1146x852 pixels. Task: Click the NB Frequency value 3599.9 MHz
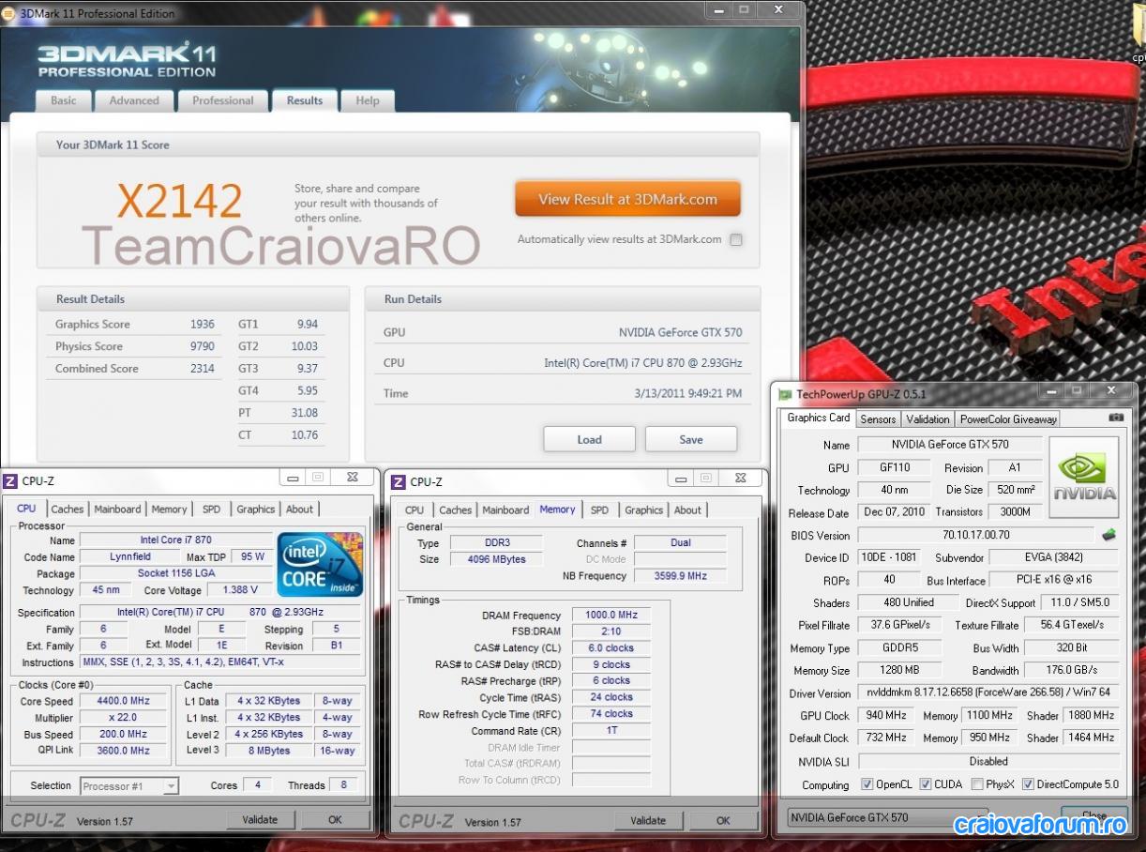coord(681,576)
